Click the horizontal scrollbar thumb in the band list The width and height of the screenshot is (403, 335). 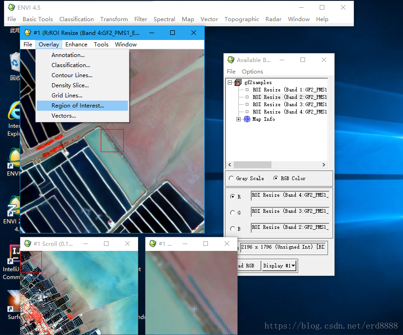click(x=253, y=165)
